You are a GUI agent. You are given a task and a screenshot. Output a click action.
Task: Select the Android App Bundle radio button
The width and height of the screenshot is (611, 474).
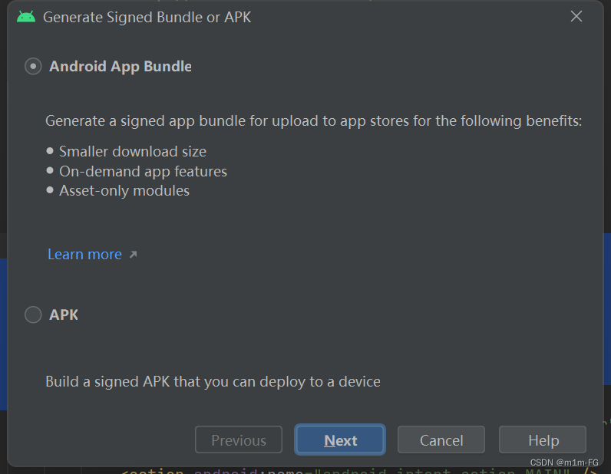(33, 67)
